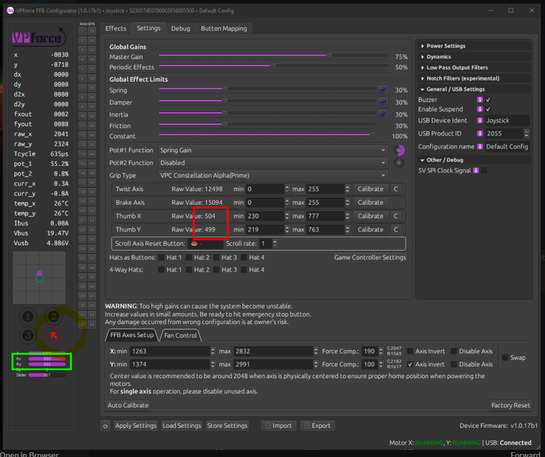The width and height of the screenshot is (545, 457).
Task: Enable the 5V SPI Clock Signal checkbox
Action: pos(484,171)
